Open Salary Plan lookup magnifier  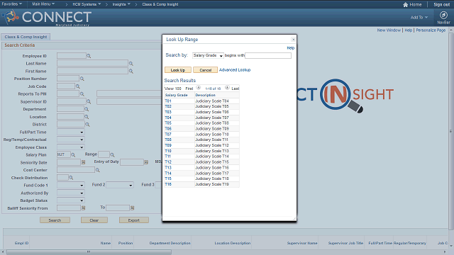point(73,155)
